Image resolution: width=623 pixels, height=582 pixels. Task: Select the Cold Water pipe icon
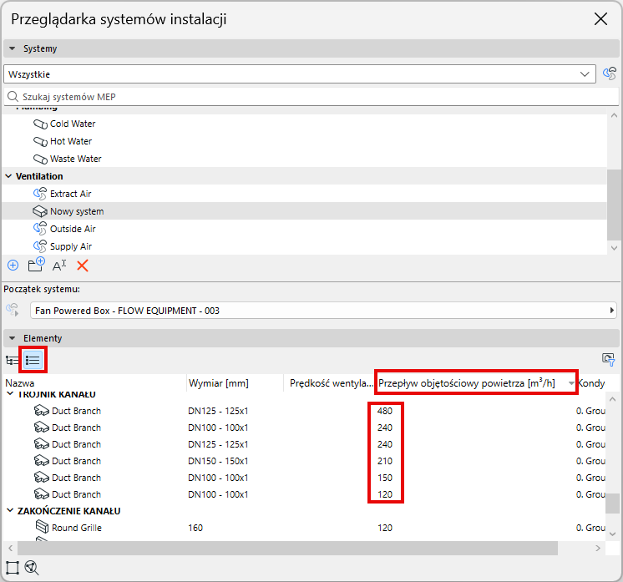point(40,124)
